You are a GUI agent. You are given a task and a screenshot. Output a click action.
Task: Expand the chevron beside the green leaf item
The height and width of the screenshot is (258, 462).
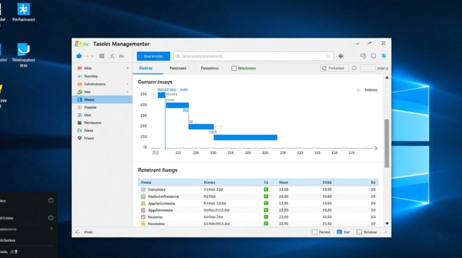[x=128, y=92]
